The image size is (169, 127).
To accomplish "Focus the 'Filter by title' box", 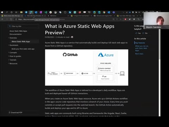I will point(24,26).
